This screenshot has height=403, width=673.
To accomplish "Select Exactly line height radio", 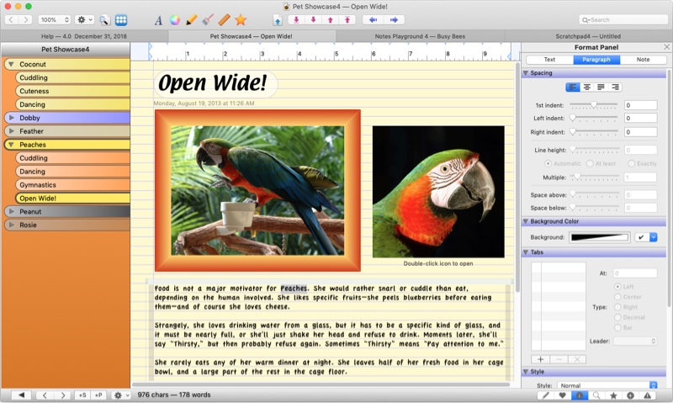I will point(632,163).
